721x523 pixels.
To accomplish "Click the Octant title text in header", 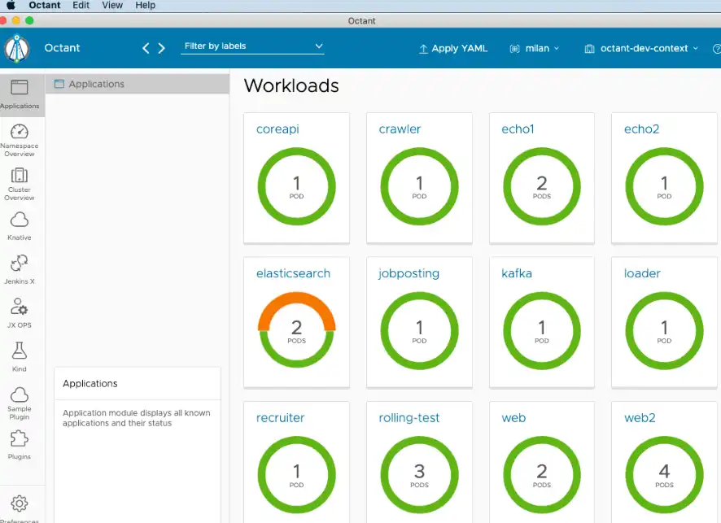I will tap(62, 48).
